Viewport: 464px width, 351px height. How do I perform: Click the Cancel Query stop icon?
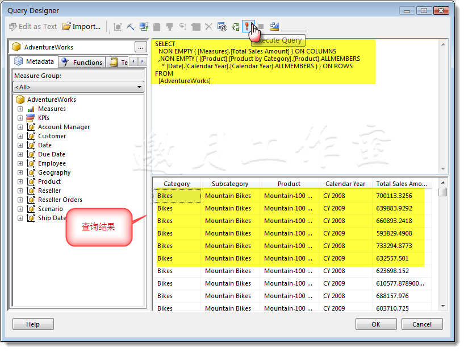tap(261, 27)
